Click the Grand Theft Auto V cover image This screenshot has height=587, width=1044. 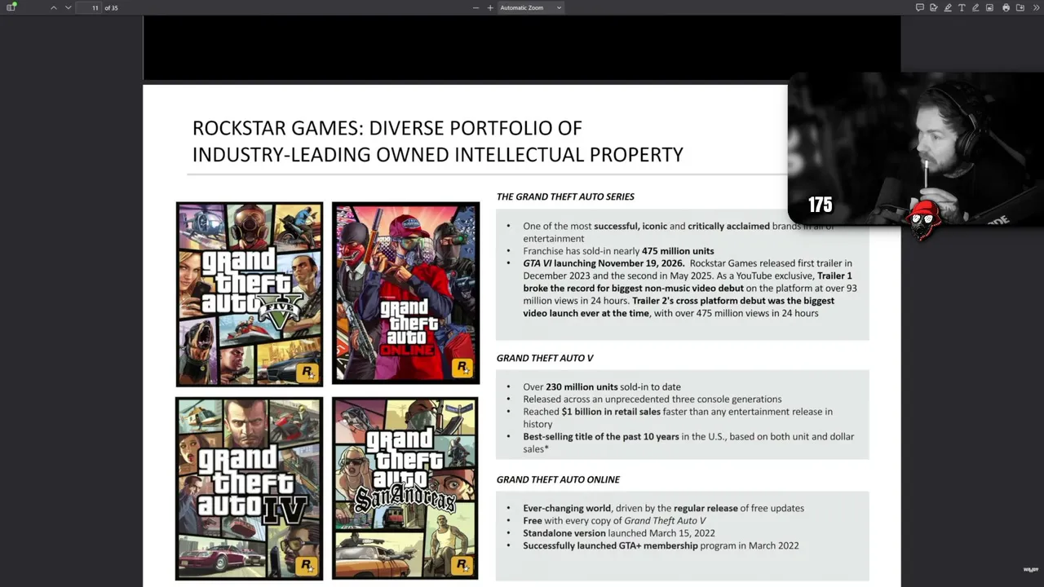(x=250, y=293)
